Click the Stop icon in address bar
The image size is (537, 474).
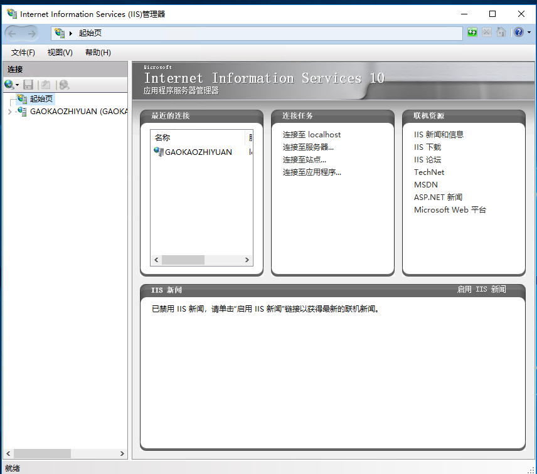point(487,32)
